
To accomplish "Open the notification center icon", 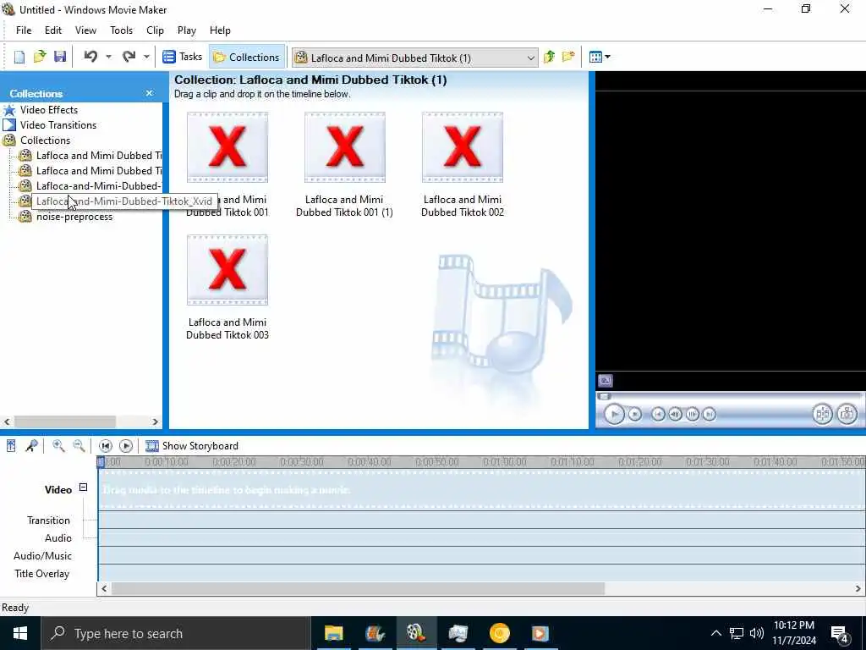I will (x=840, y=634).
